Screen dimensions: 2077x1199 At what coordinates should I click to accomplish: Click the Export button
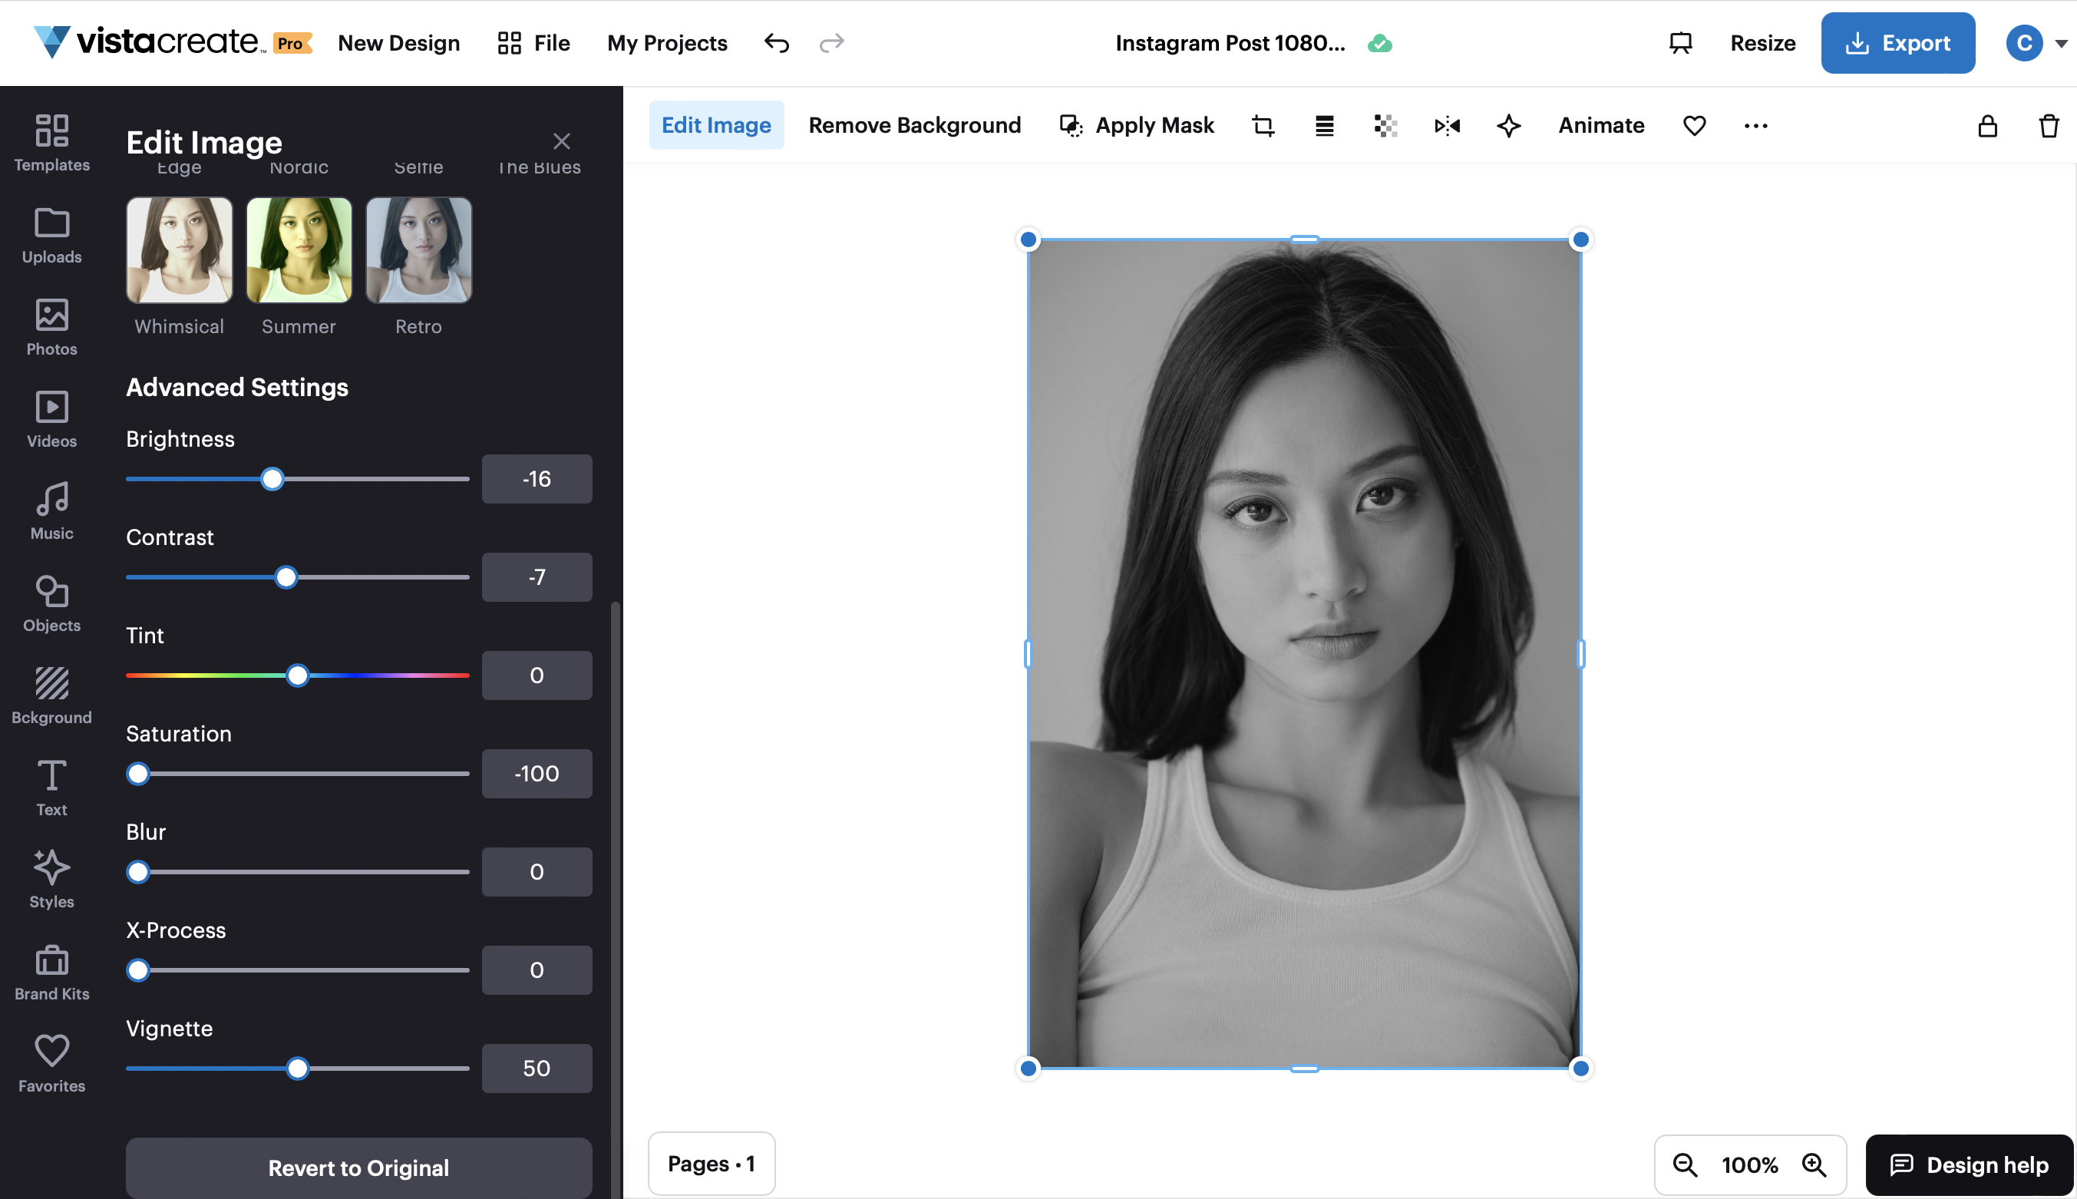pos(1897,43)
